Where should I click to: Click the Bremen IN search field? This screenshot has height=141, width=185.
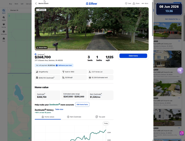click(x=20, y=10)
